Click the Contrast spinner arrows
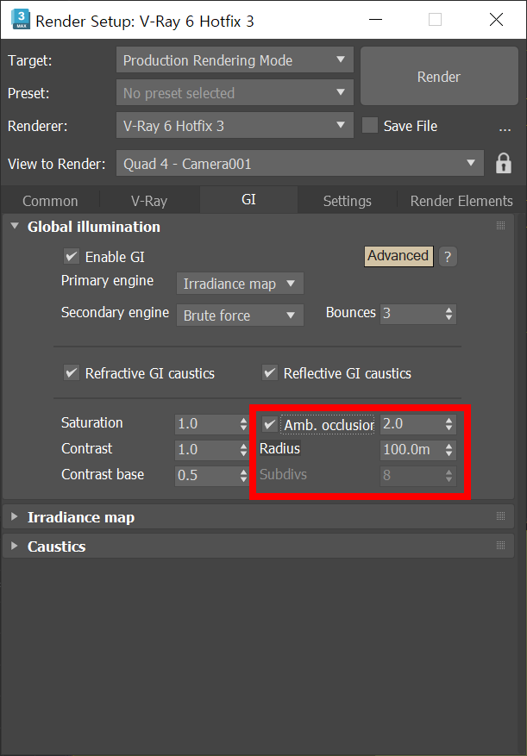The width and height of the screenshot is (527, 756). (244, 450)
